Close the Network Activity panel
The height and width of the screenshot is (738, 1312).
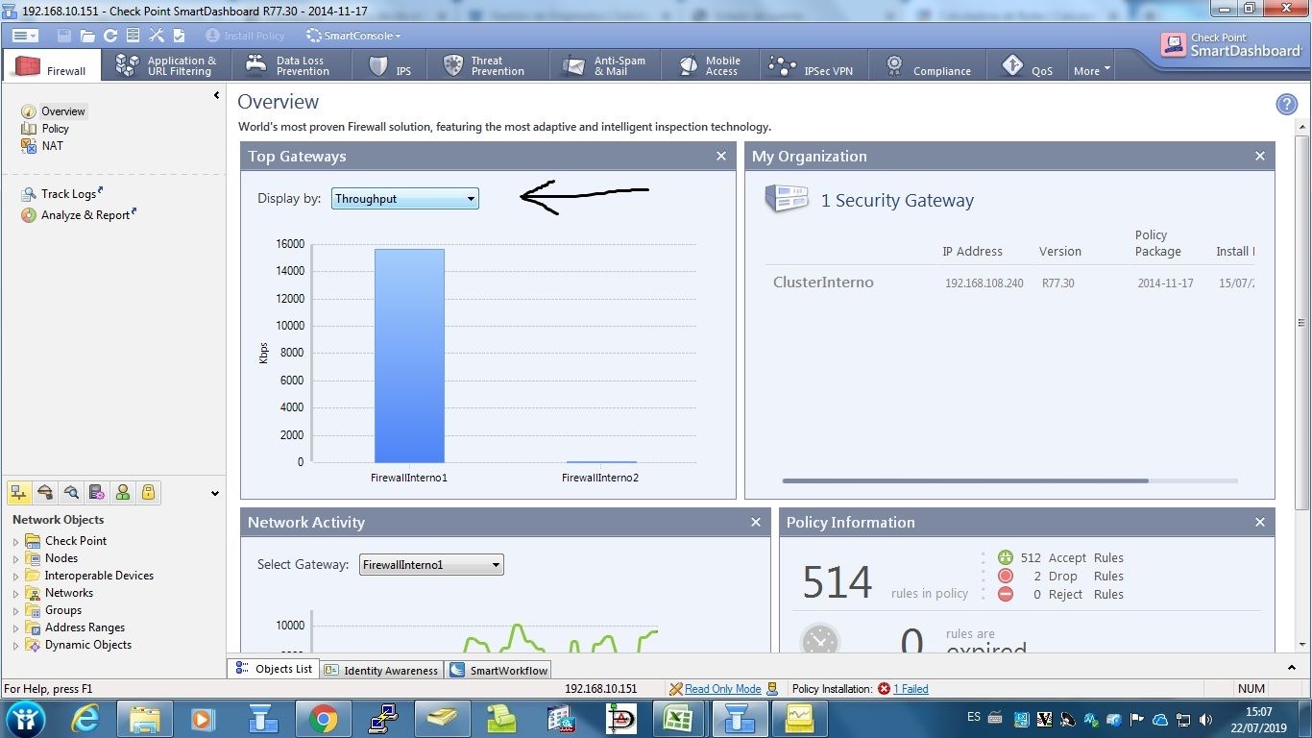coord(756,522)
